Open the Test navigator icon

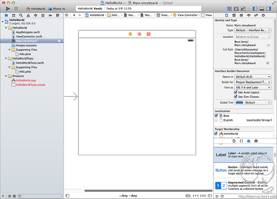[35, 15]
